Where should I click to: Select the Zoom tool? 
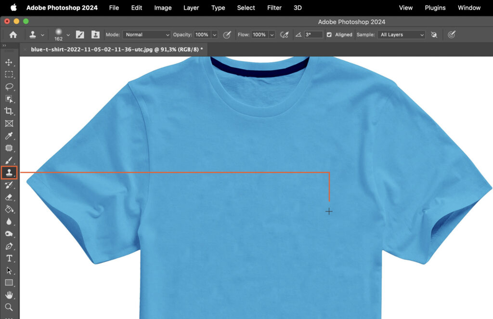10,307
